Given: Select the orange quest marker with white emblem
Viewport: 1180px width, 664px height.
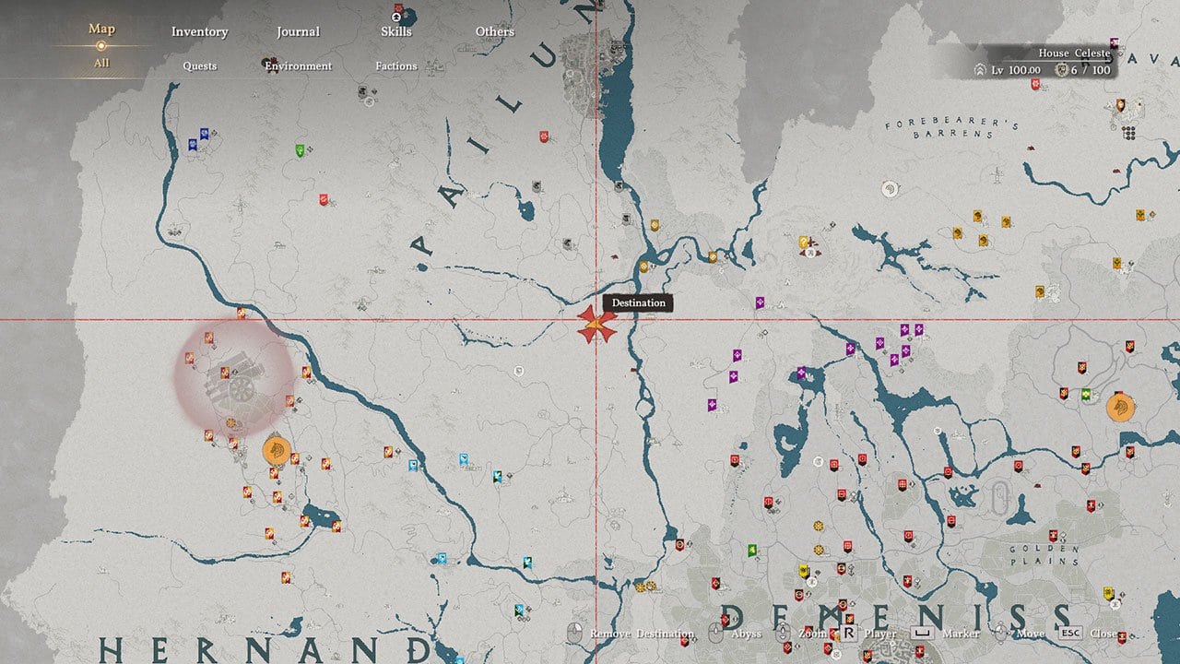Looking at the screenshot, I should pyautogui.click(x=804, y=243).
